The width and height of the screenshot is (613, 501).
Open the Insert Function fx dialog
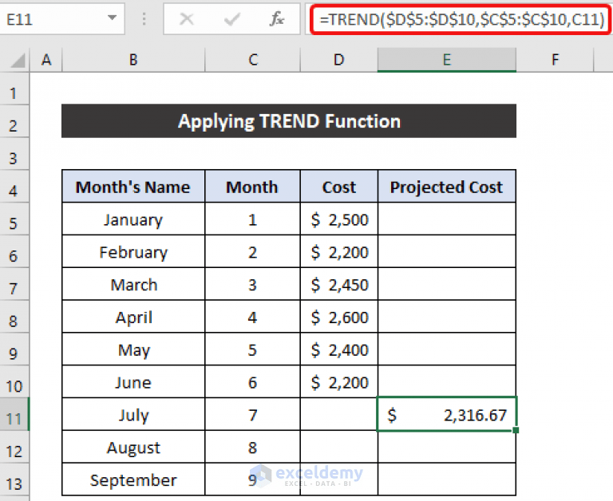(x=277, y=19)
